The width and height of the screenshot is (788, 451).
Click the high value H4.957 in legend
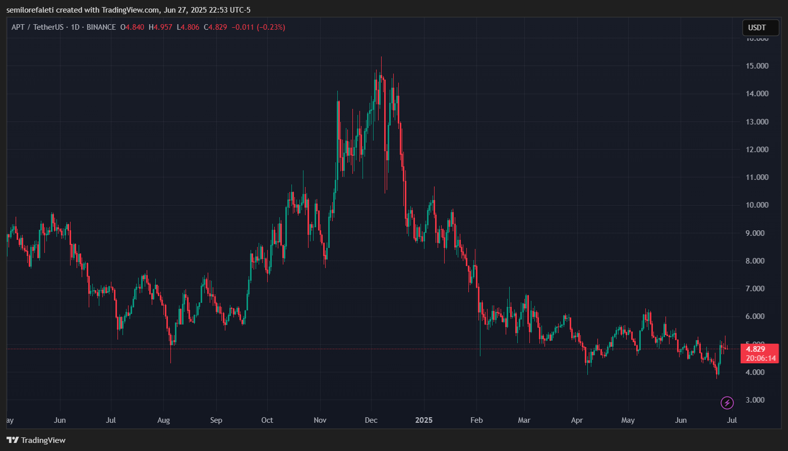tap(160, 27)
